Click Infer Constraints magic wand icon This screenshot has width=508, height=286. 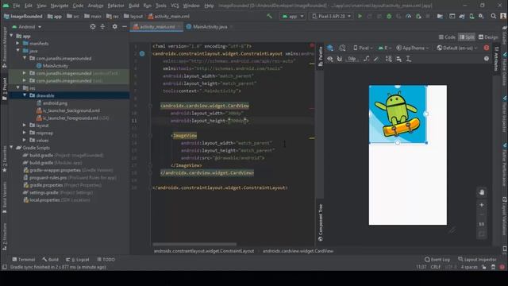tap(375, 59)
